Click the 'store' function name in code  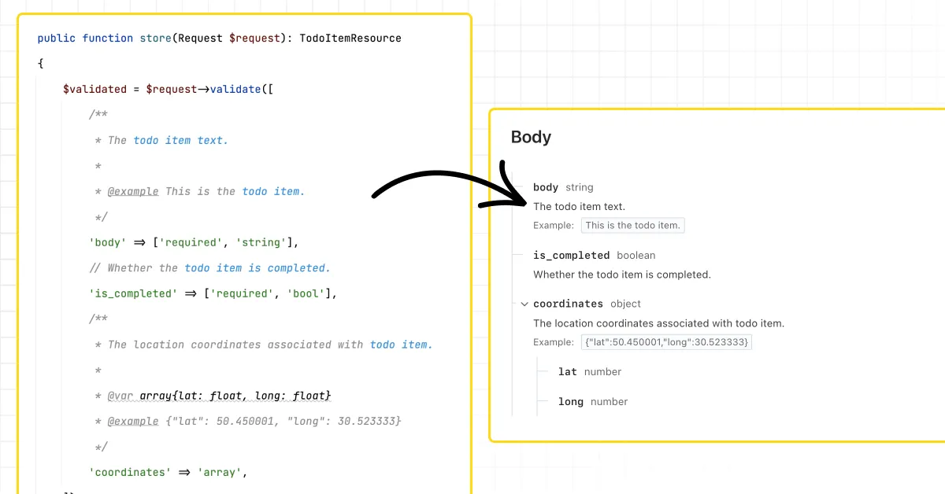point(156,38)
